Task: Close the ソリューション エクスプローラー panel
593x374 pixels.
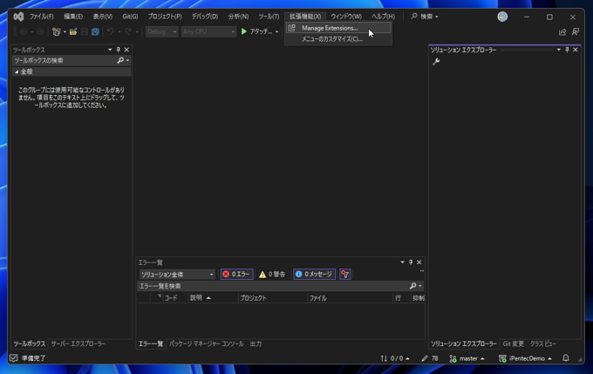Action: point(576,50)
